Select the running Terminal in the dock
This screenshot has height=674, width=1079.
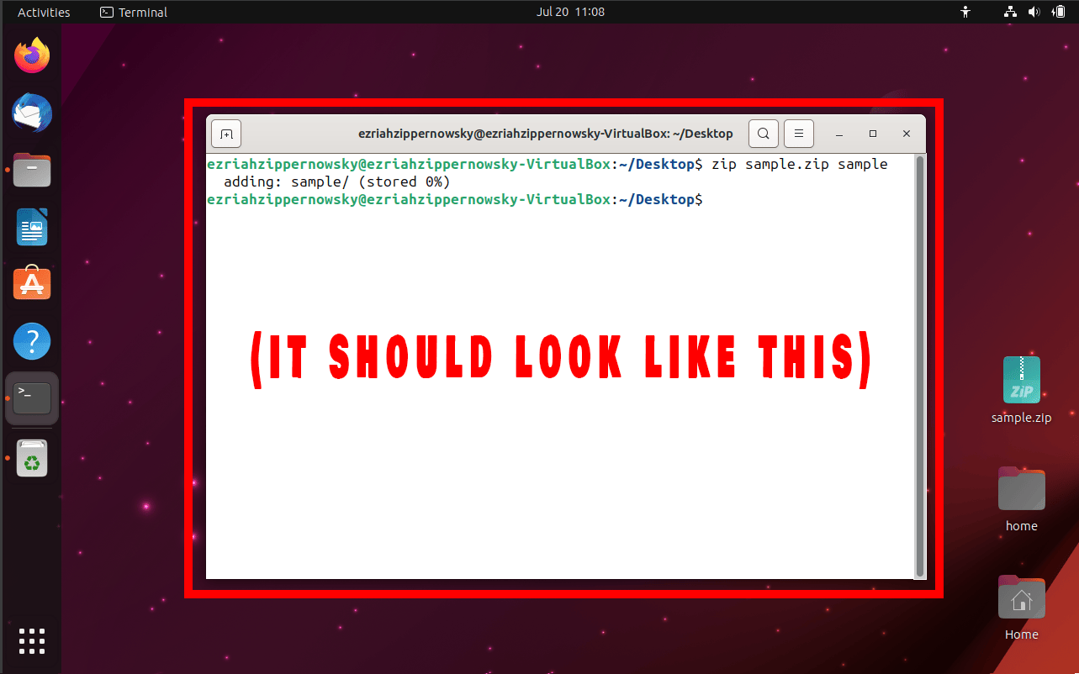(31, 398)
